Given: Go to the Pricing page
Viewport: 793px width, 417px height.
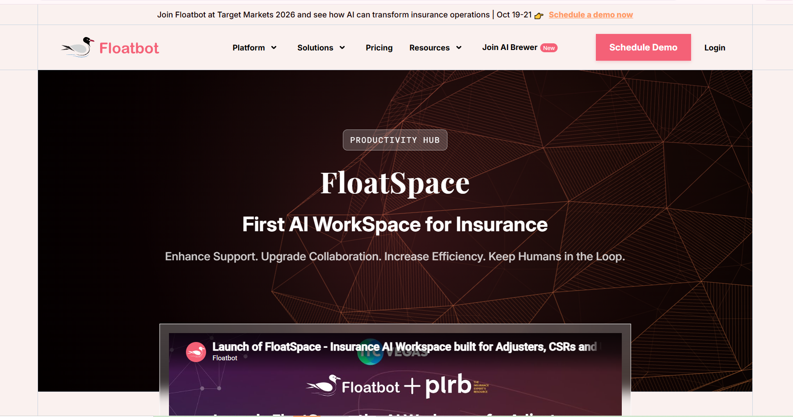Looking at the screenshot, I should [379, 48].
